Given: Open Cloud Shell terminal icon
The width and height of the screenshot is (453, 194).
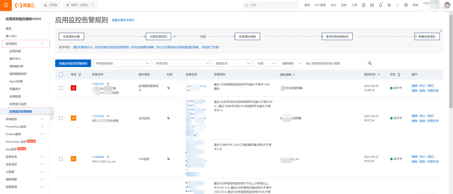Looking at the screenshot, I should point(372,5).
